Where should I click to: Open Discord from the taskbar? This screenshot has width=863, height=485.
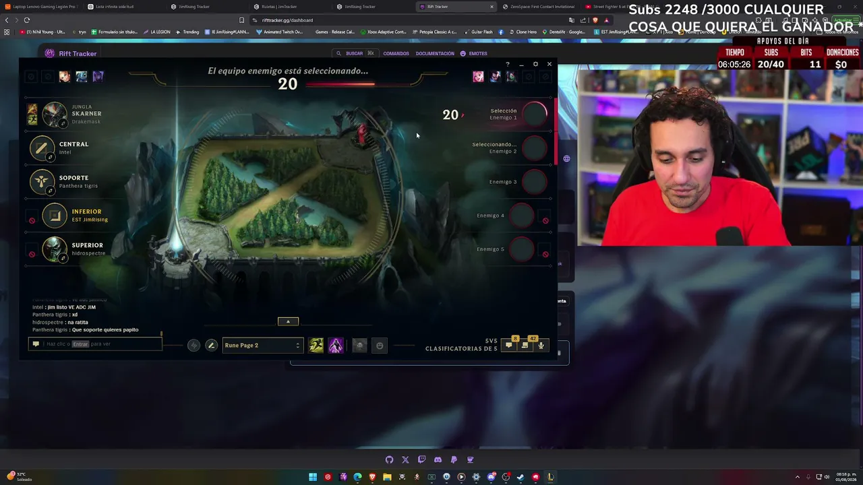point(491,478)
